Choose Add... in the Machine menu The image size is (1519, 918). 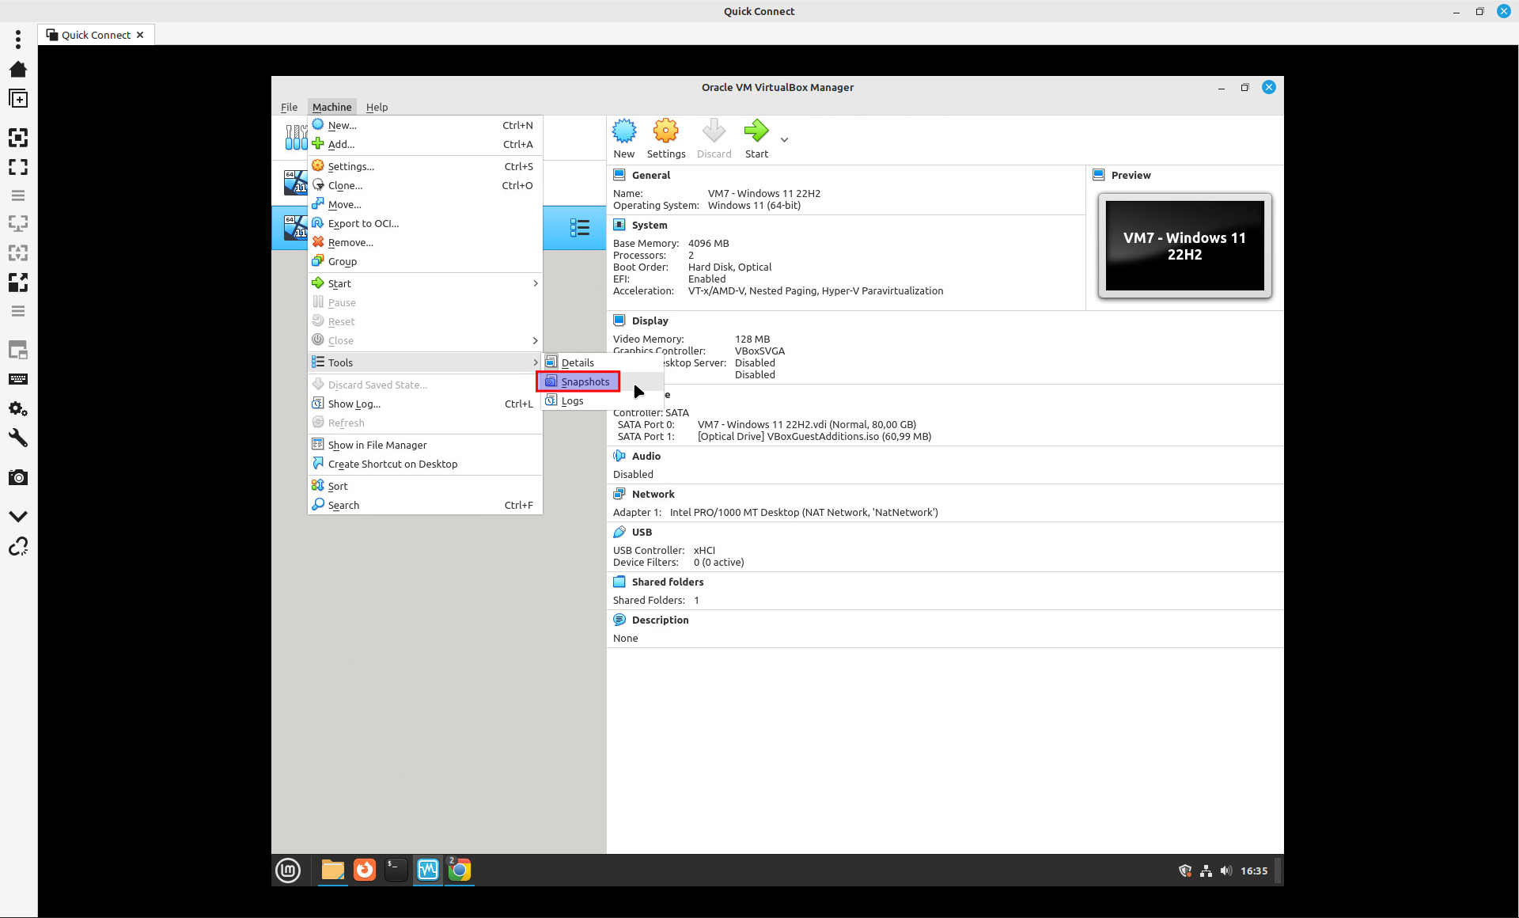point(425,144)
